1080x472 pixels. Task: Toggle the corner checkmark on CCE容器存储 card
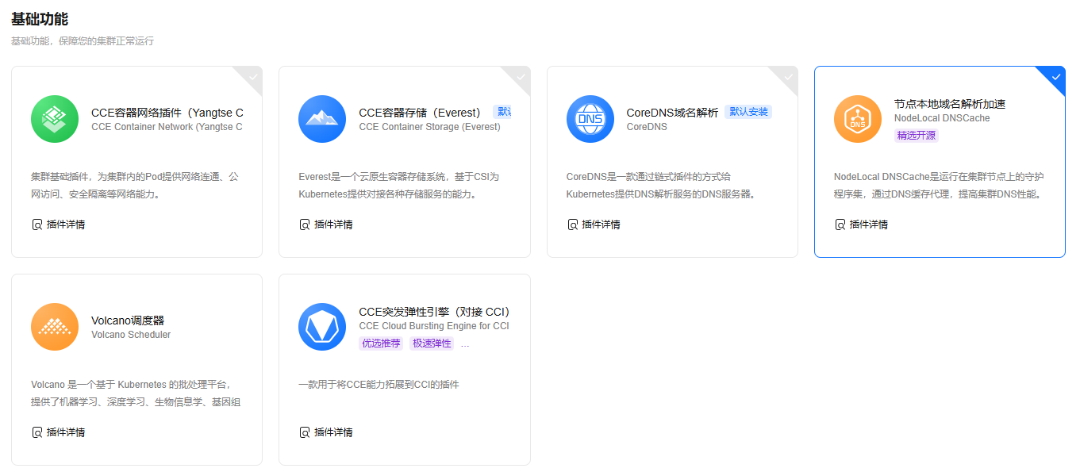click(x=520, y=77)
